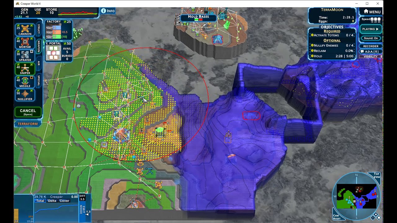
Task: Show the Delta creeper graph tab
Action: coord(52,201)
